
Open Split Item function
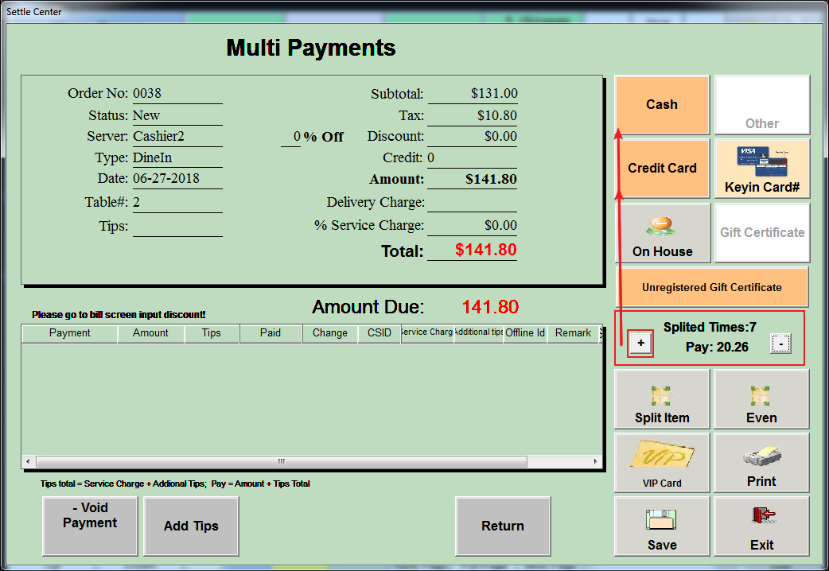[x=662, y=399]
